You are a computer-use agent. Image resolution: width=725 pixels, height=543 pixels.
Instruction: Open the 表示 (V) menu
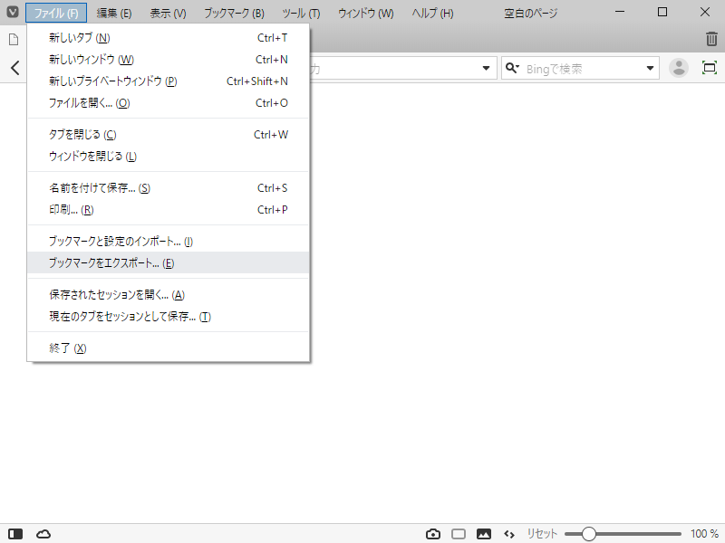click(x=168, y=13)
